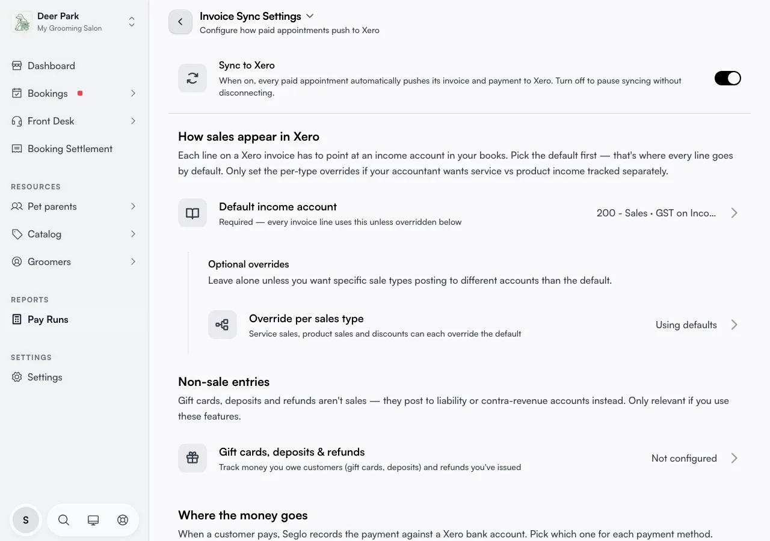Click the Optional overrides label
Image resolution: width=770 pixels, height=541 pixels.
248,264
